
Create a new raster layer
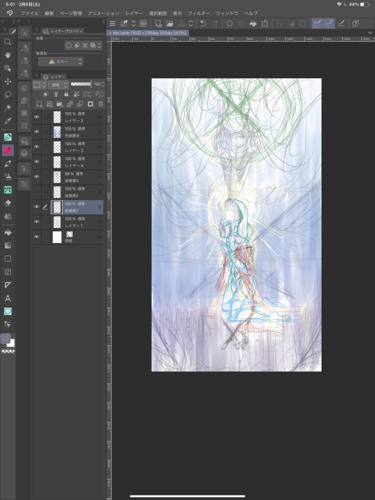(39, 104)
